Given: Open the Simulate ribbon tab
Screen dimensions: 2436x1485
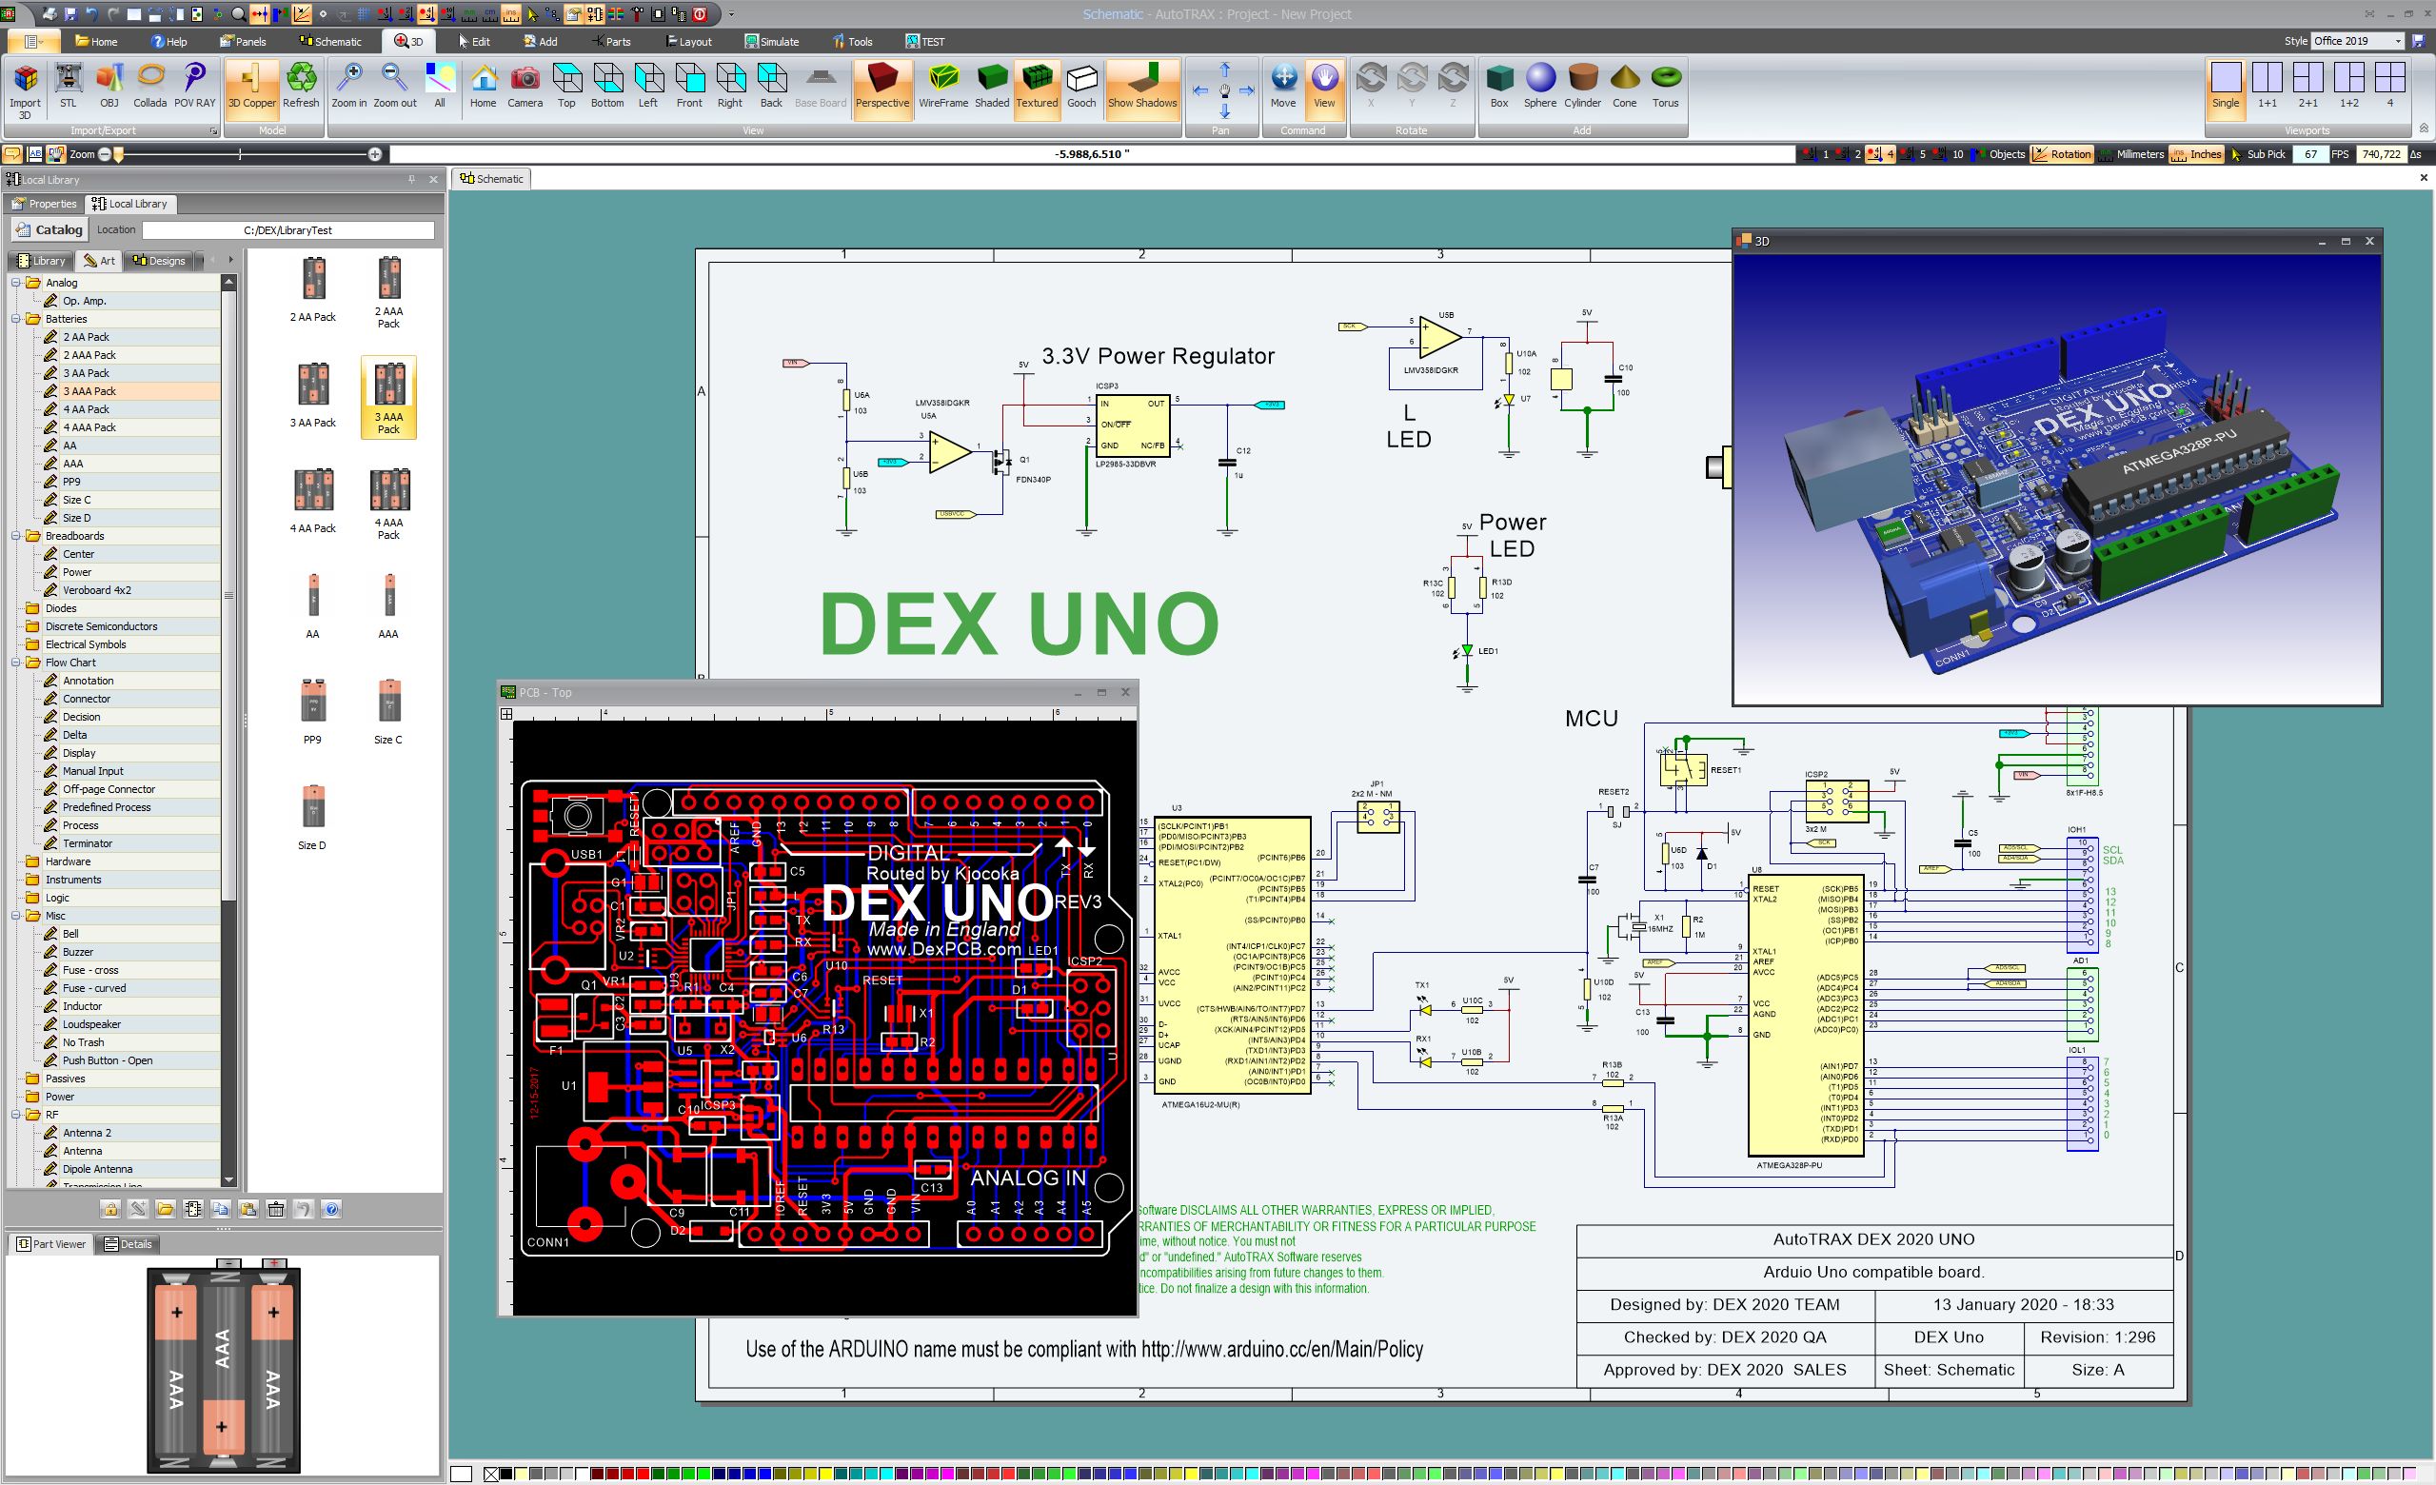Looking at the screenshot, I should click(772, 42).
